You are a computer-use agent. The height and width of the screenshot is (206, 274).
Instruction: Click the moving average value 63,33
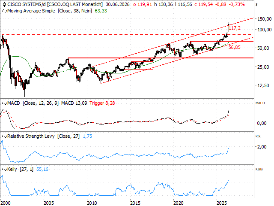coord(101,11)
